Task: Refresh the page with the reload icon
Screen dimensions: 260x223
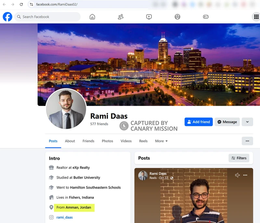Action: pyautogui.click(x=21, y=5)
